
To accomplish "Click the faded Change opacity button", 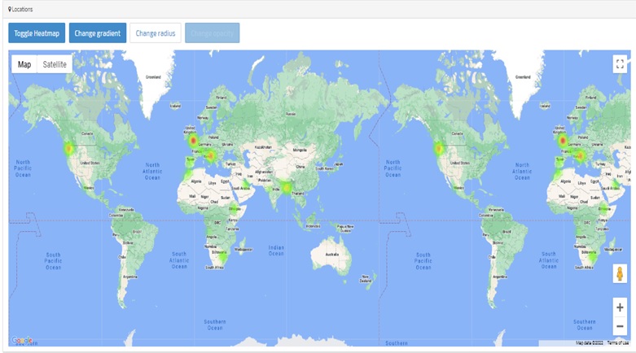I will coord(212,33).
